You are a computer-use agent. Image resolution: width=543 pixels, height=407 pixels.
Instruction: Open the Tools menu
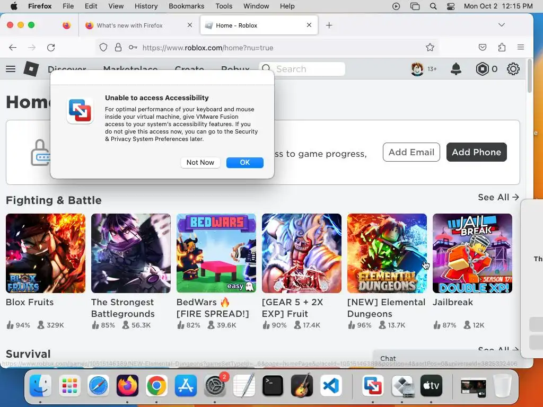pos(224,6)
